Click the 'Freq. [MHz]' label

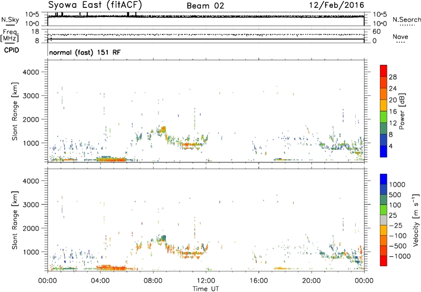(x=9, y=36)
